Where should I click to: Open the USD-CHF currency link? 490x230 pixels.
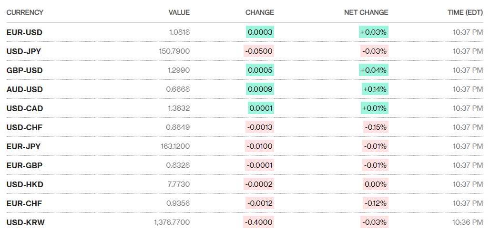pos(24,127)
